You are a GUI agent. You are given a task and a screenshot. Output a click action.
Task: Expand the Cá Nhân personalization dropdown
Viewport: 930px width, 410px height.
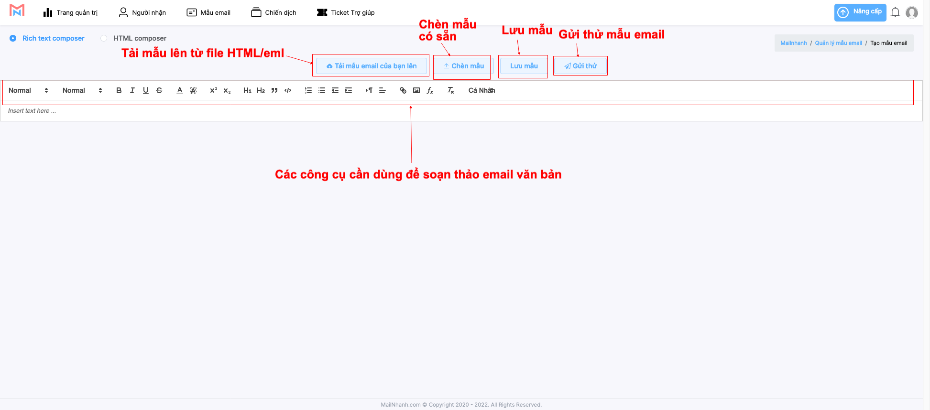tap(481, 90)
